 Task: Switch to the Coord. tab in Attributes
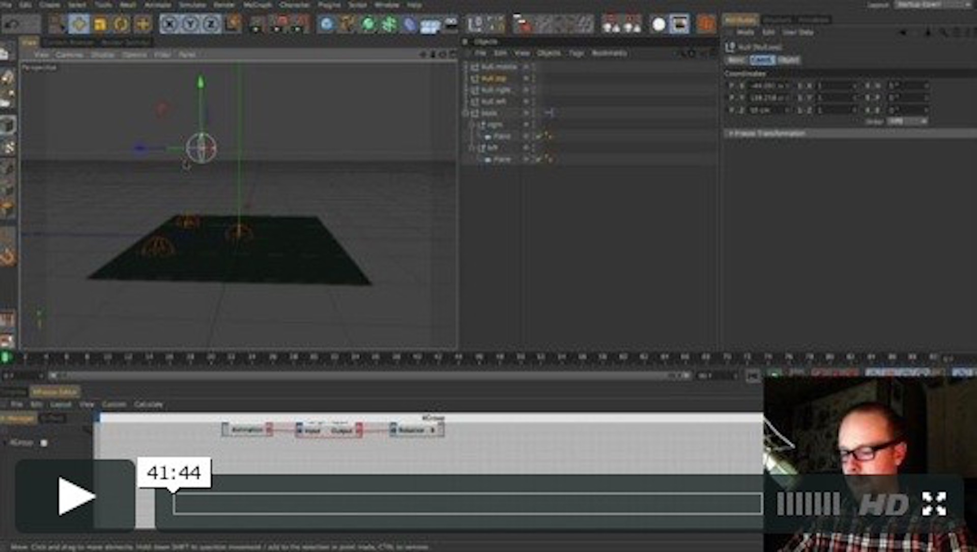point(762,60)
